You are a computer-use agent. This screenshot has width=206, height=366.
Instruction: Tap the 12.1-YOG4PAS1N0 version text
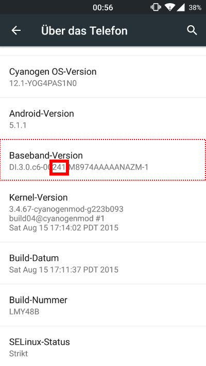coord(43,83)
